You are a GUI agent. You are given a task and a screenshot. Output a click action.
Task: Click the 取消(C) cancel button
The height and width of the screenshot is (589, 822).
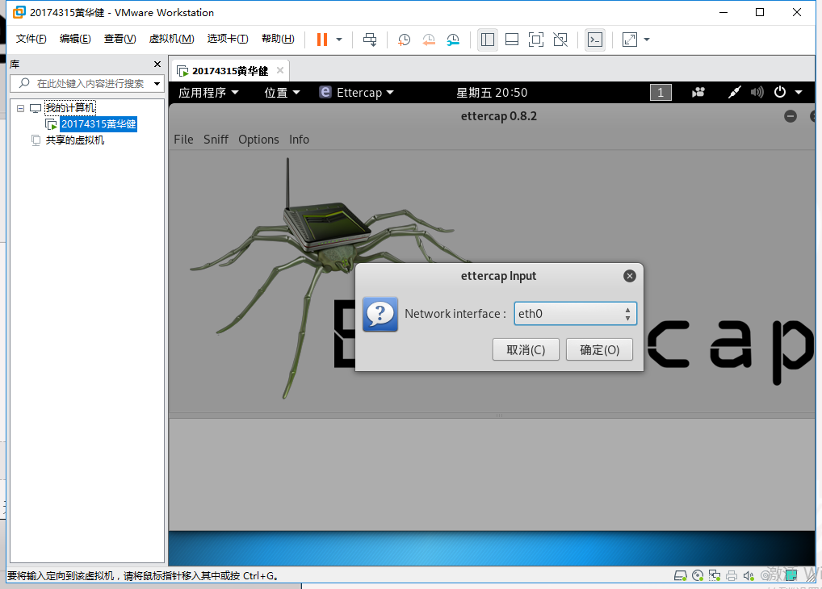click(x=526, y=349)
